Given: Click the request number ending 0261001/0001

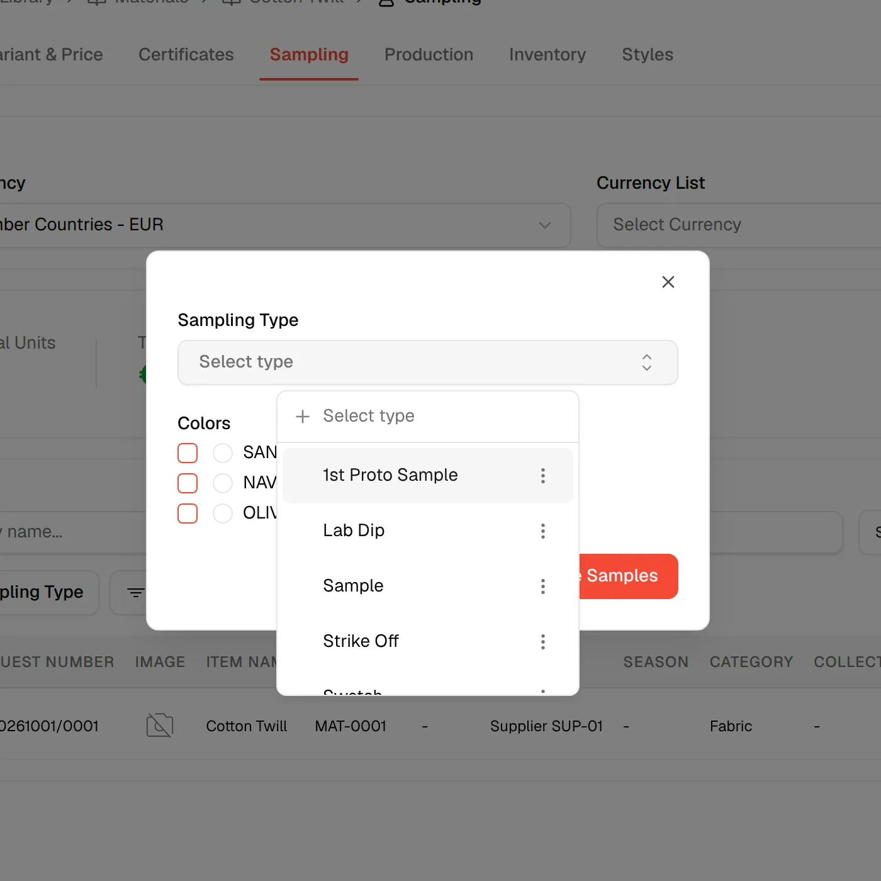Looking at the screenshot, I should [49, 726].
